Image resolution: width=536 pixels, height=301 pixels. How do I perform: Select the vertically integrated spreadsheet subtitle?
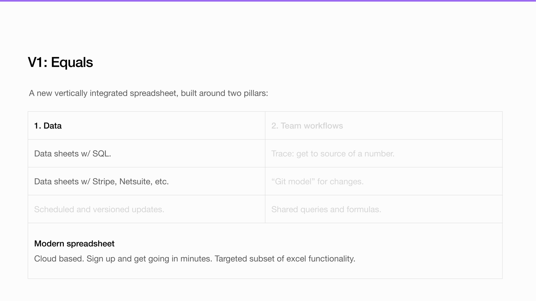tap(148, 93)
